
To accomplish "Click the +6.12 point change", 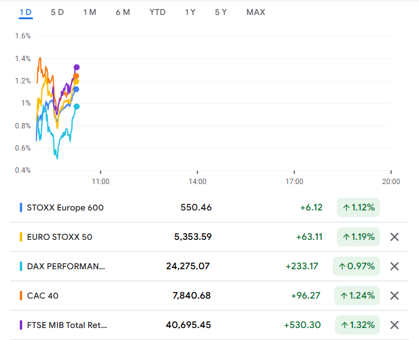I will pyautogui.click(x=311, y=207).
